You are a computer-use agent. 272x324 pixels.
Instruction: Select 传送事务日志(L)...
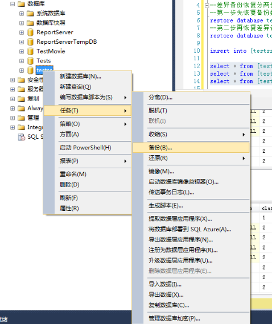click(x=191, y=193)
